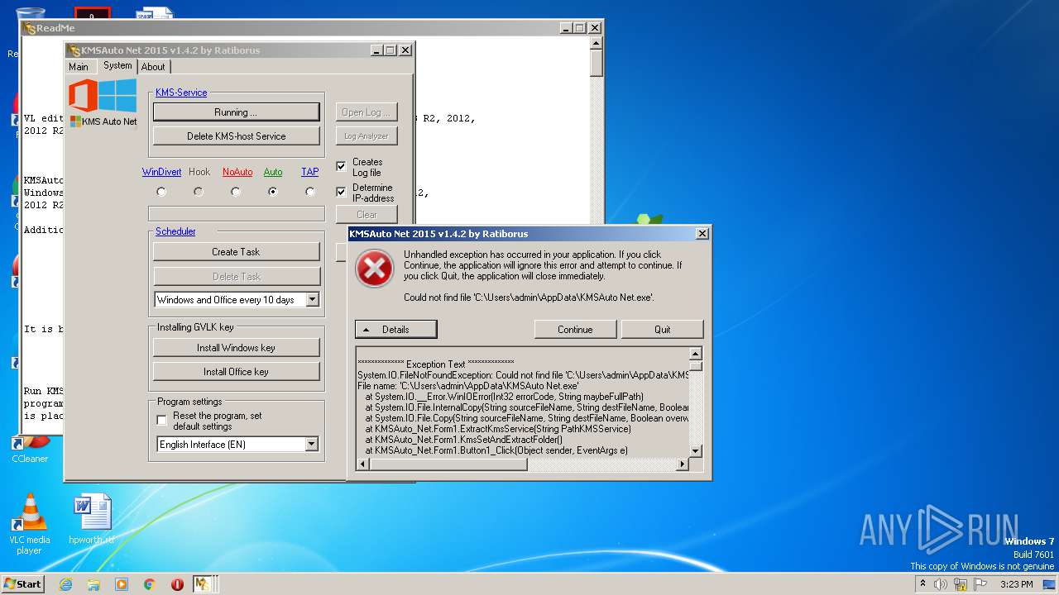Toggle Determine IP-address checkbox
Screen dimensions: 1059x595
point(341,192)
